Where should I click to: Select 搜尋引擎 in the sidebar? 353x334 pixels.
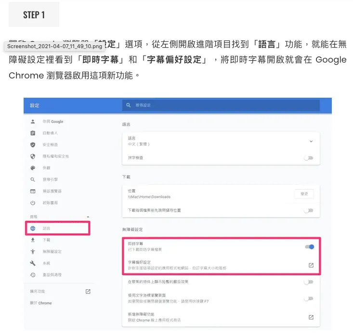point(50,180)
